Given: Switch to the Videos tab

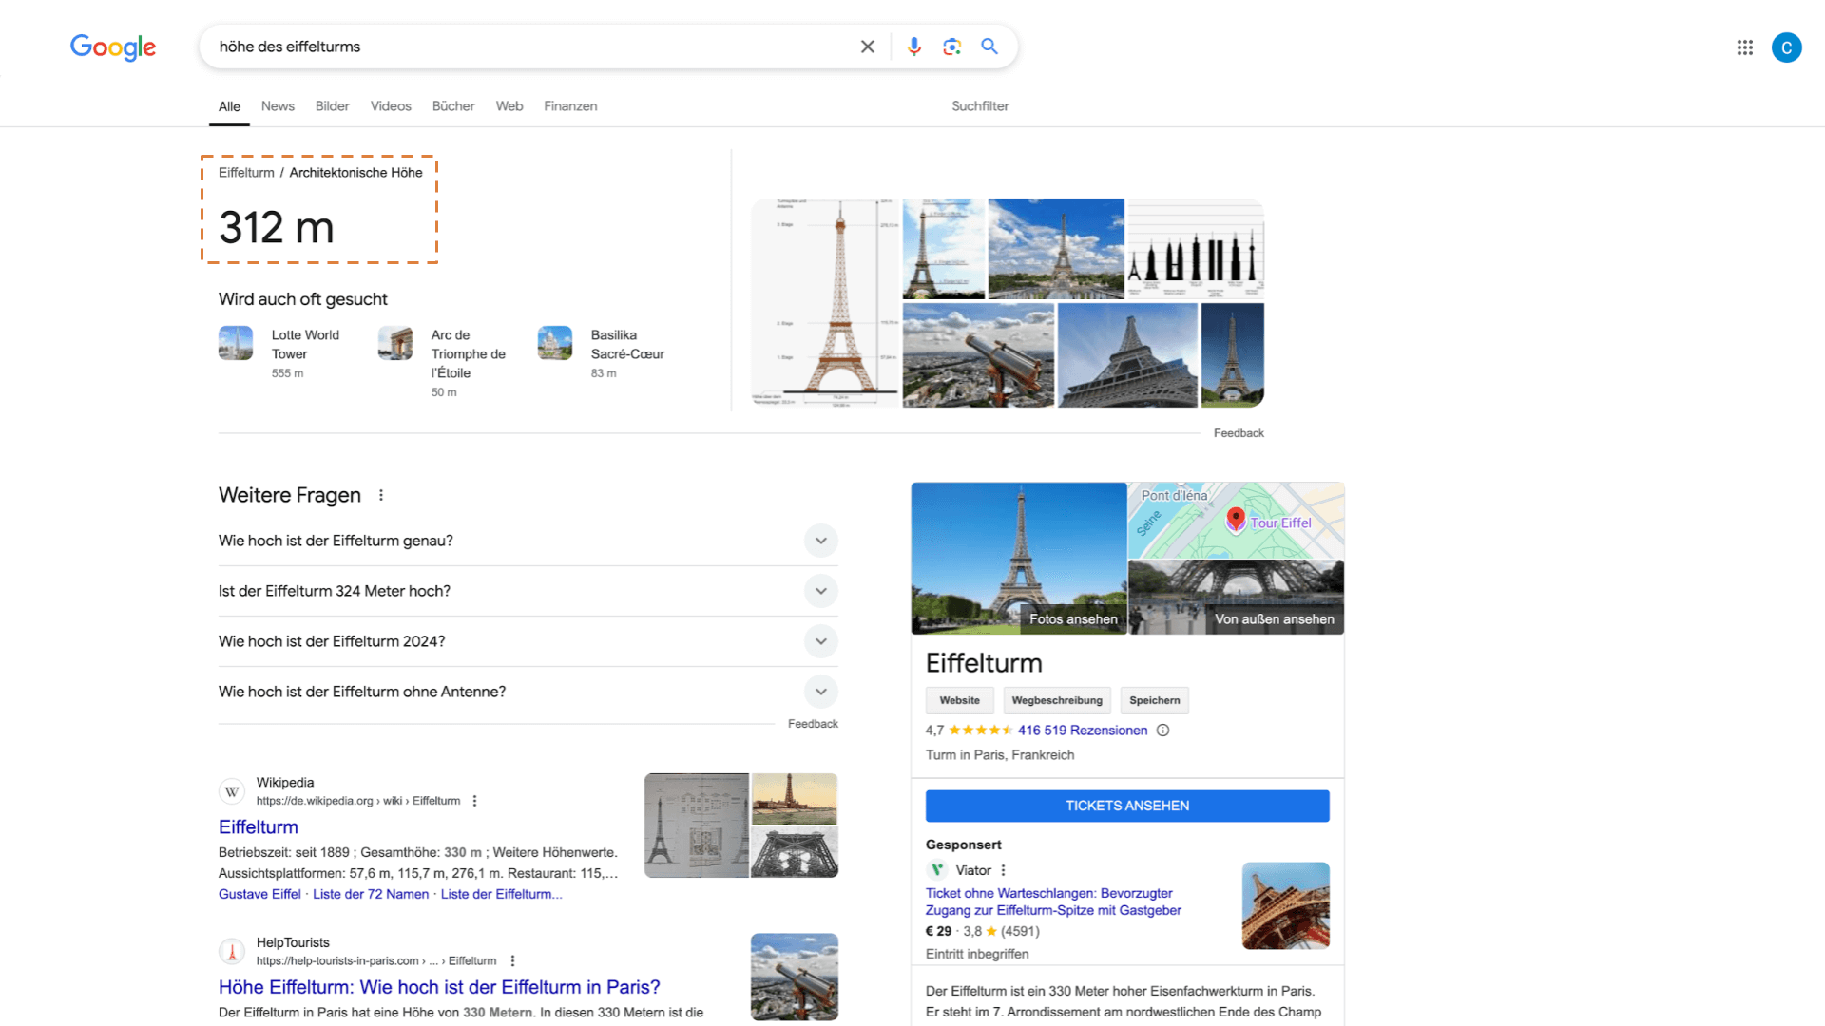Looking at the screenshot, I should [x=391, y=106].
